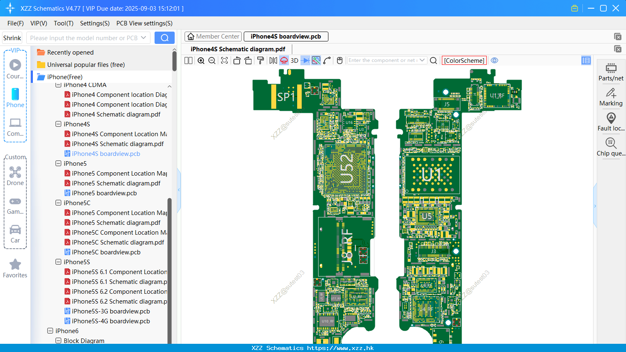Mirror the board with the flip icon
Screen dimensions: 626x352
click(273, 60)
